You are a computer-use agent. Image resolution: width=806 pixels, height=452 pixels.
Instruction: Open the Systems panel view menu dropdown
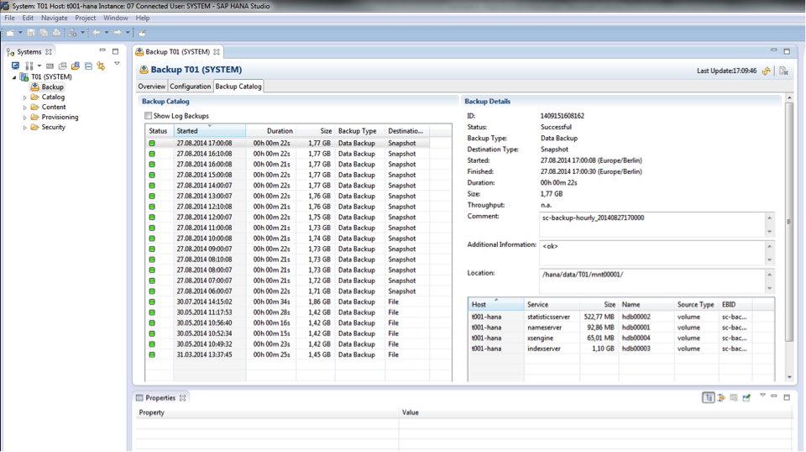click(x=117, y=65)
